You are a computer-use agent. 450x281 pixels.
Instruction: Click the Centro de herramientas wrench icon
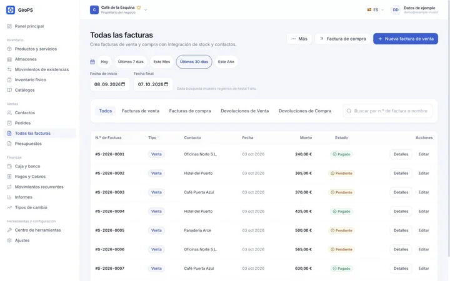tap(9, 230)
